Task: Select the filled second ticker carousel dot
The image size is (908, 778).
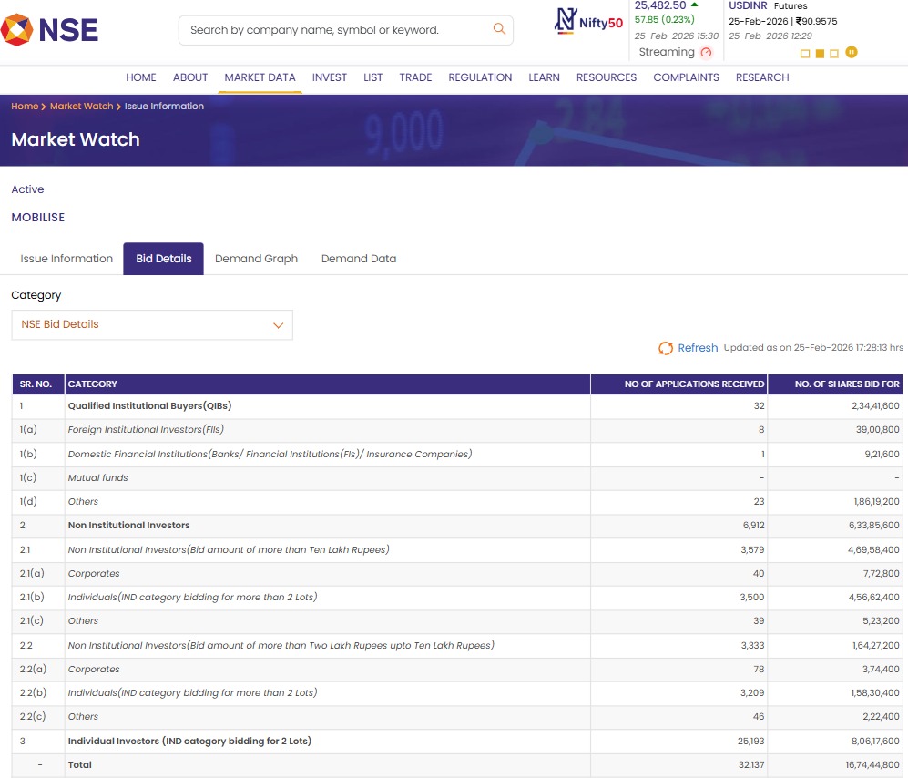Action: 820,54
